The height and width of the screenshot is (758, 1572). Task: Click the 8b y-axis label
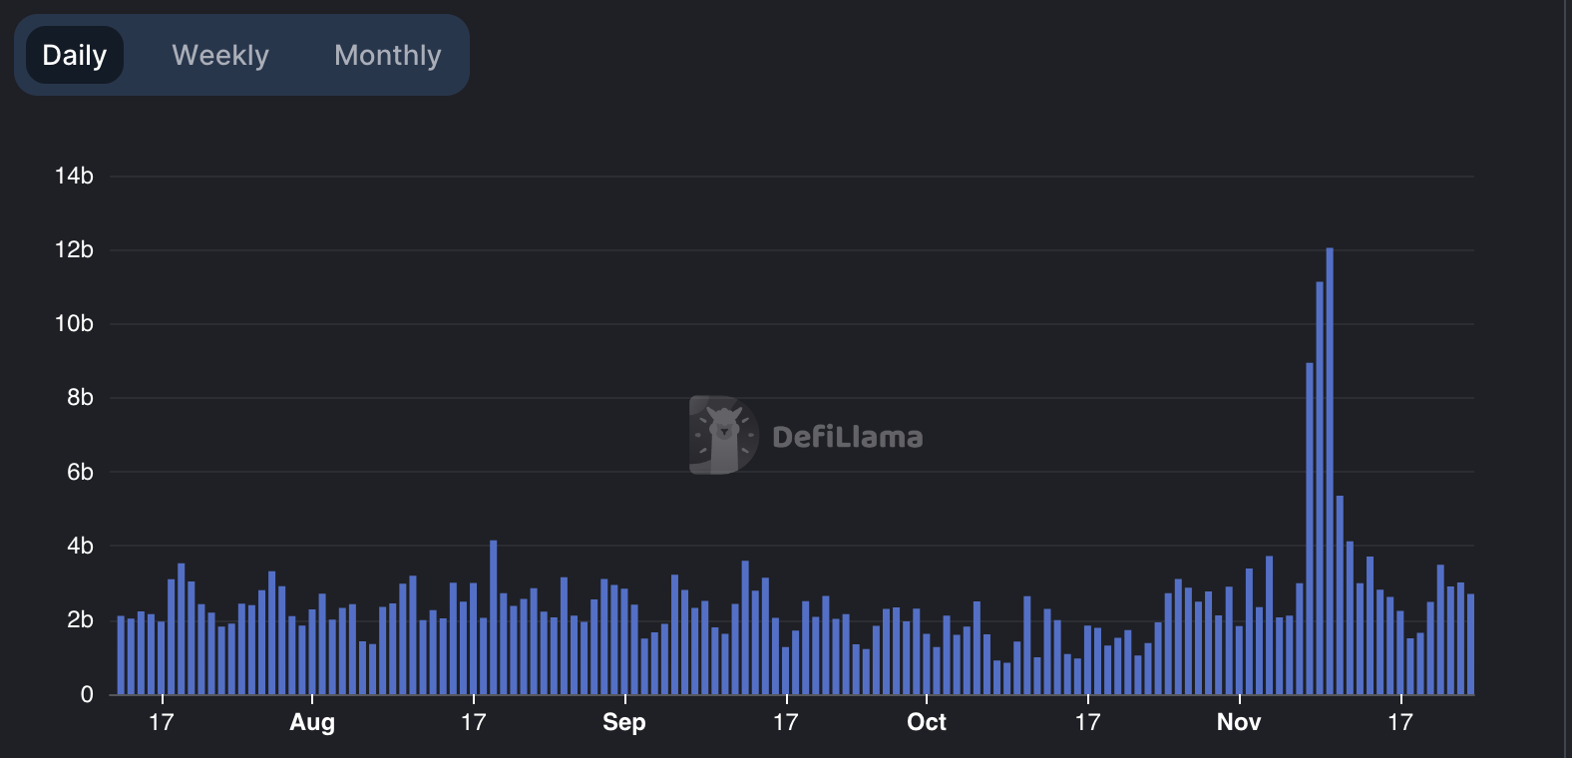pos(80,398)
